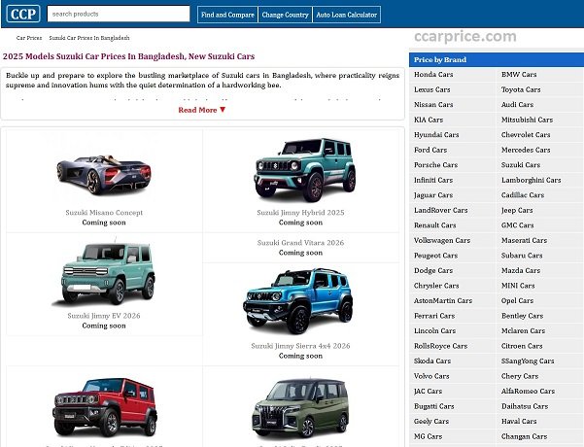Select AstonMartin Cars brand
The image size is (584, 447).
click(443, 300)
